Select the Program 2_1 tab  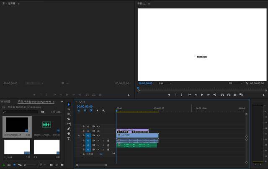[142, 3]
